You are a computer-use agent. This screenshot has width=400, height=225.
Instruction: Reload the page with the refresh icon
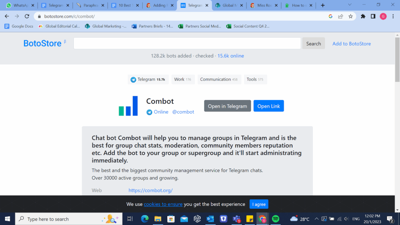[x=27, y=16]
